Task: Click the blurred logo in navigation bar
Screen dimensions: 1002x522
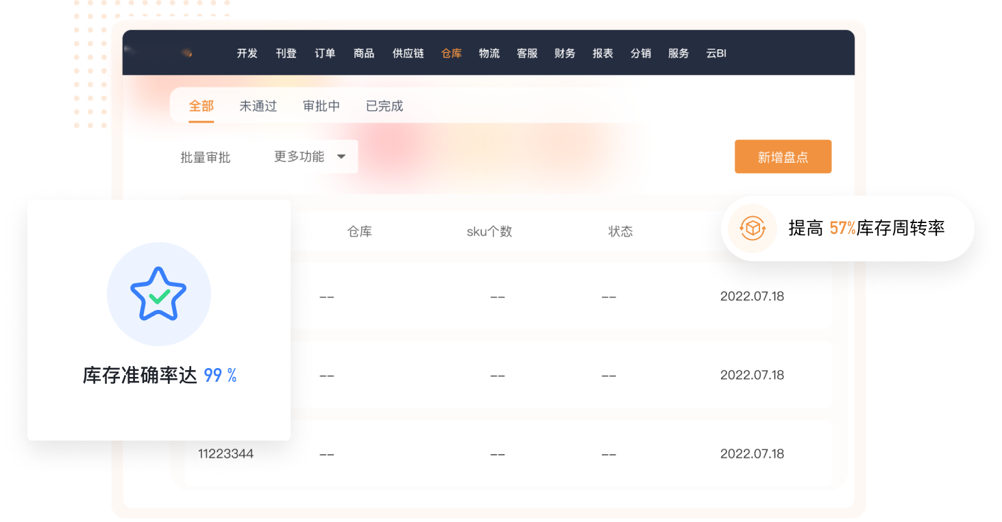Action: (x=186, y=53)
